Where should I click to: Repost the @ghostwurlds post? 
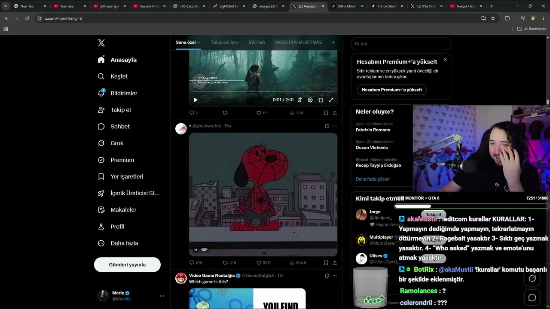pos(229,263)
